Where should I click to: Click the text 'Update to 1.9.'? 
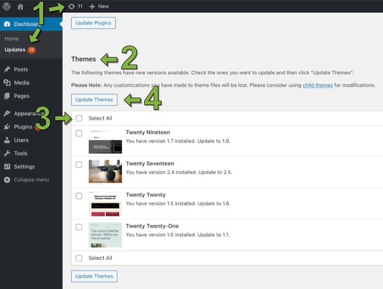click(214, 141)
